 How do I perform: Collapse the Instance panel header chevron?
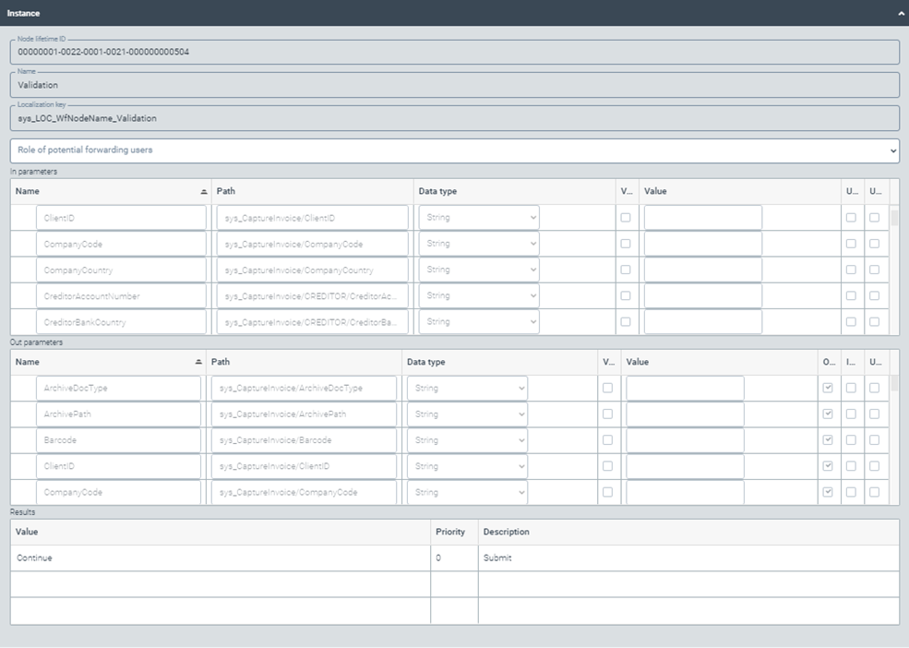pyautogui.click(x=902, y=13)
